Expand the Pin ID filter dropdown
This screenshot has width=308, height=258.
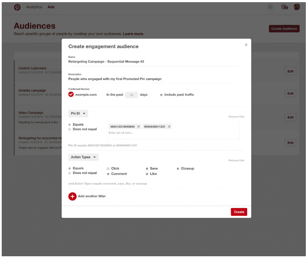pos(78,113)
